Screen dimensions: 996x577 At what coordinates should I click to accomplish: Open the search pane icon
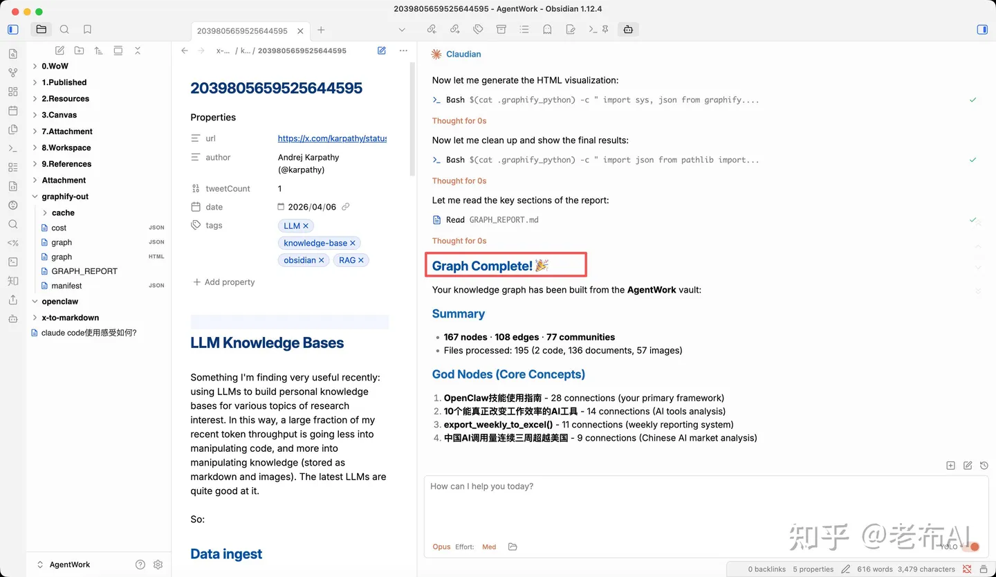click(64, 30)
